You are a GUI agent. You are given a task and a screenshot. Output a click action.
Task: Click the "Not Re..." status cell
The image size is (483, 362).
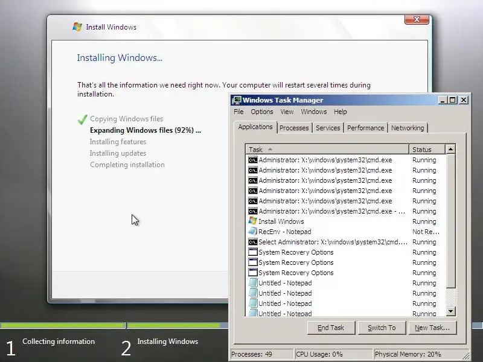(426, 232)
